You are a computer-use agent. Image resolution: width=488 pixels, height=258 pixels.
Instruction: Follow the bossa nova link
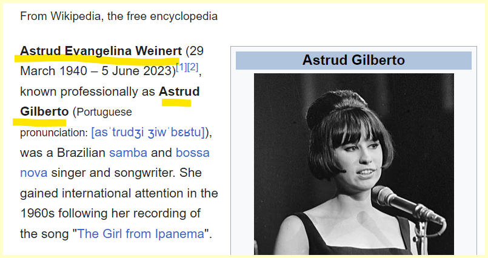pyautogui.click(x=192, y=153)
